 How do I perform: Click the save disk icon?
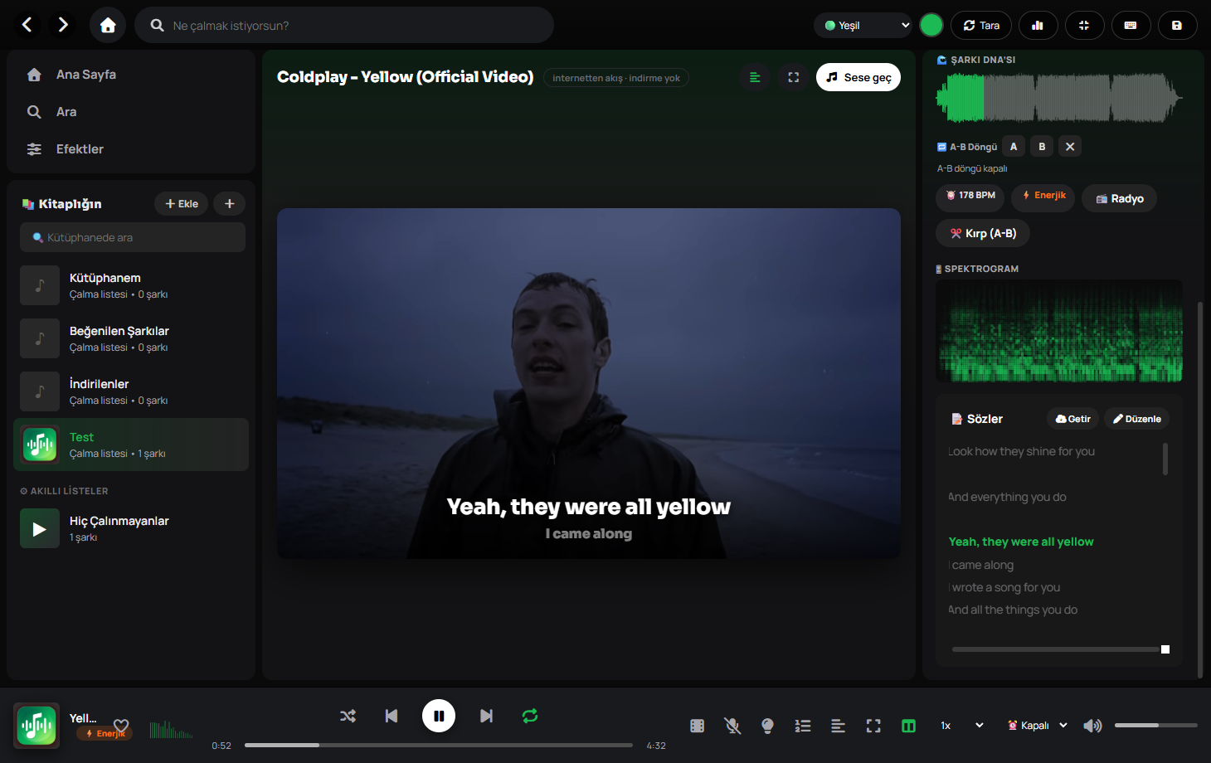coord(1177,26)
